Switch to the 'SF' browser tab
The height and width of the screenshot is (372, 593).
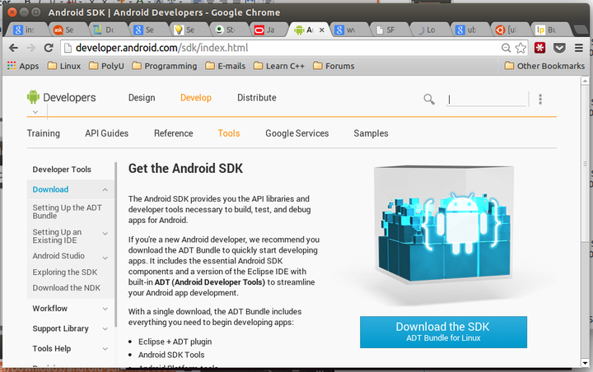390,30
